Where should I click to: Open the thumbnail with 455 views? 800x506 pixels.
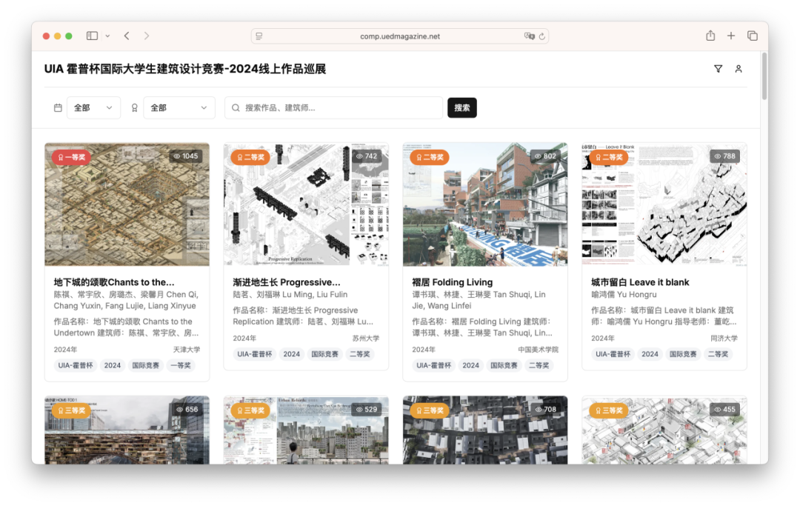tap(664, 430)
